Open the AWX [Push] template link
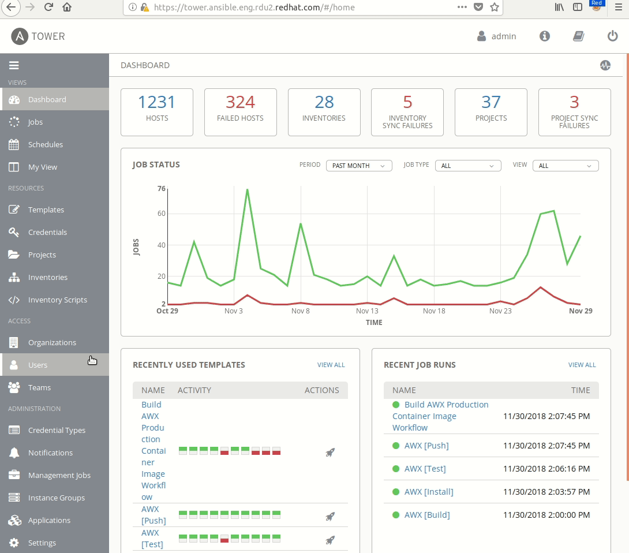This screenshot has height=553, width=629. pos(153,515)
